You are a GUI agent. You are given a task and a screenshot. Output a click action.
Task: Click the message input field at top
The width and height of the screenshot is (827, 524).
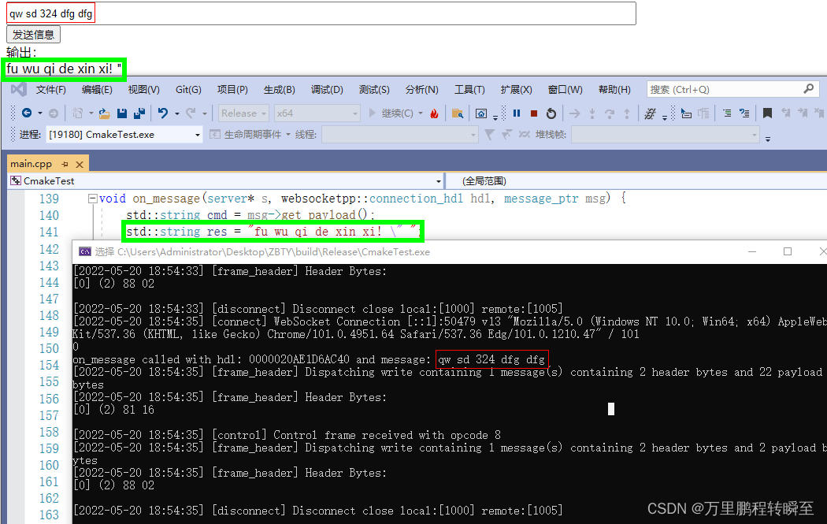pos(321,13)
